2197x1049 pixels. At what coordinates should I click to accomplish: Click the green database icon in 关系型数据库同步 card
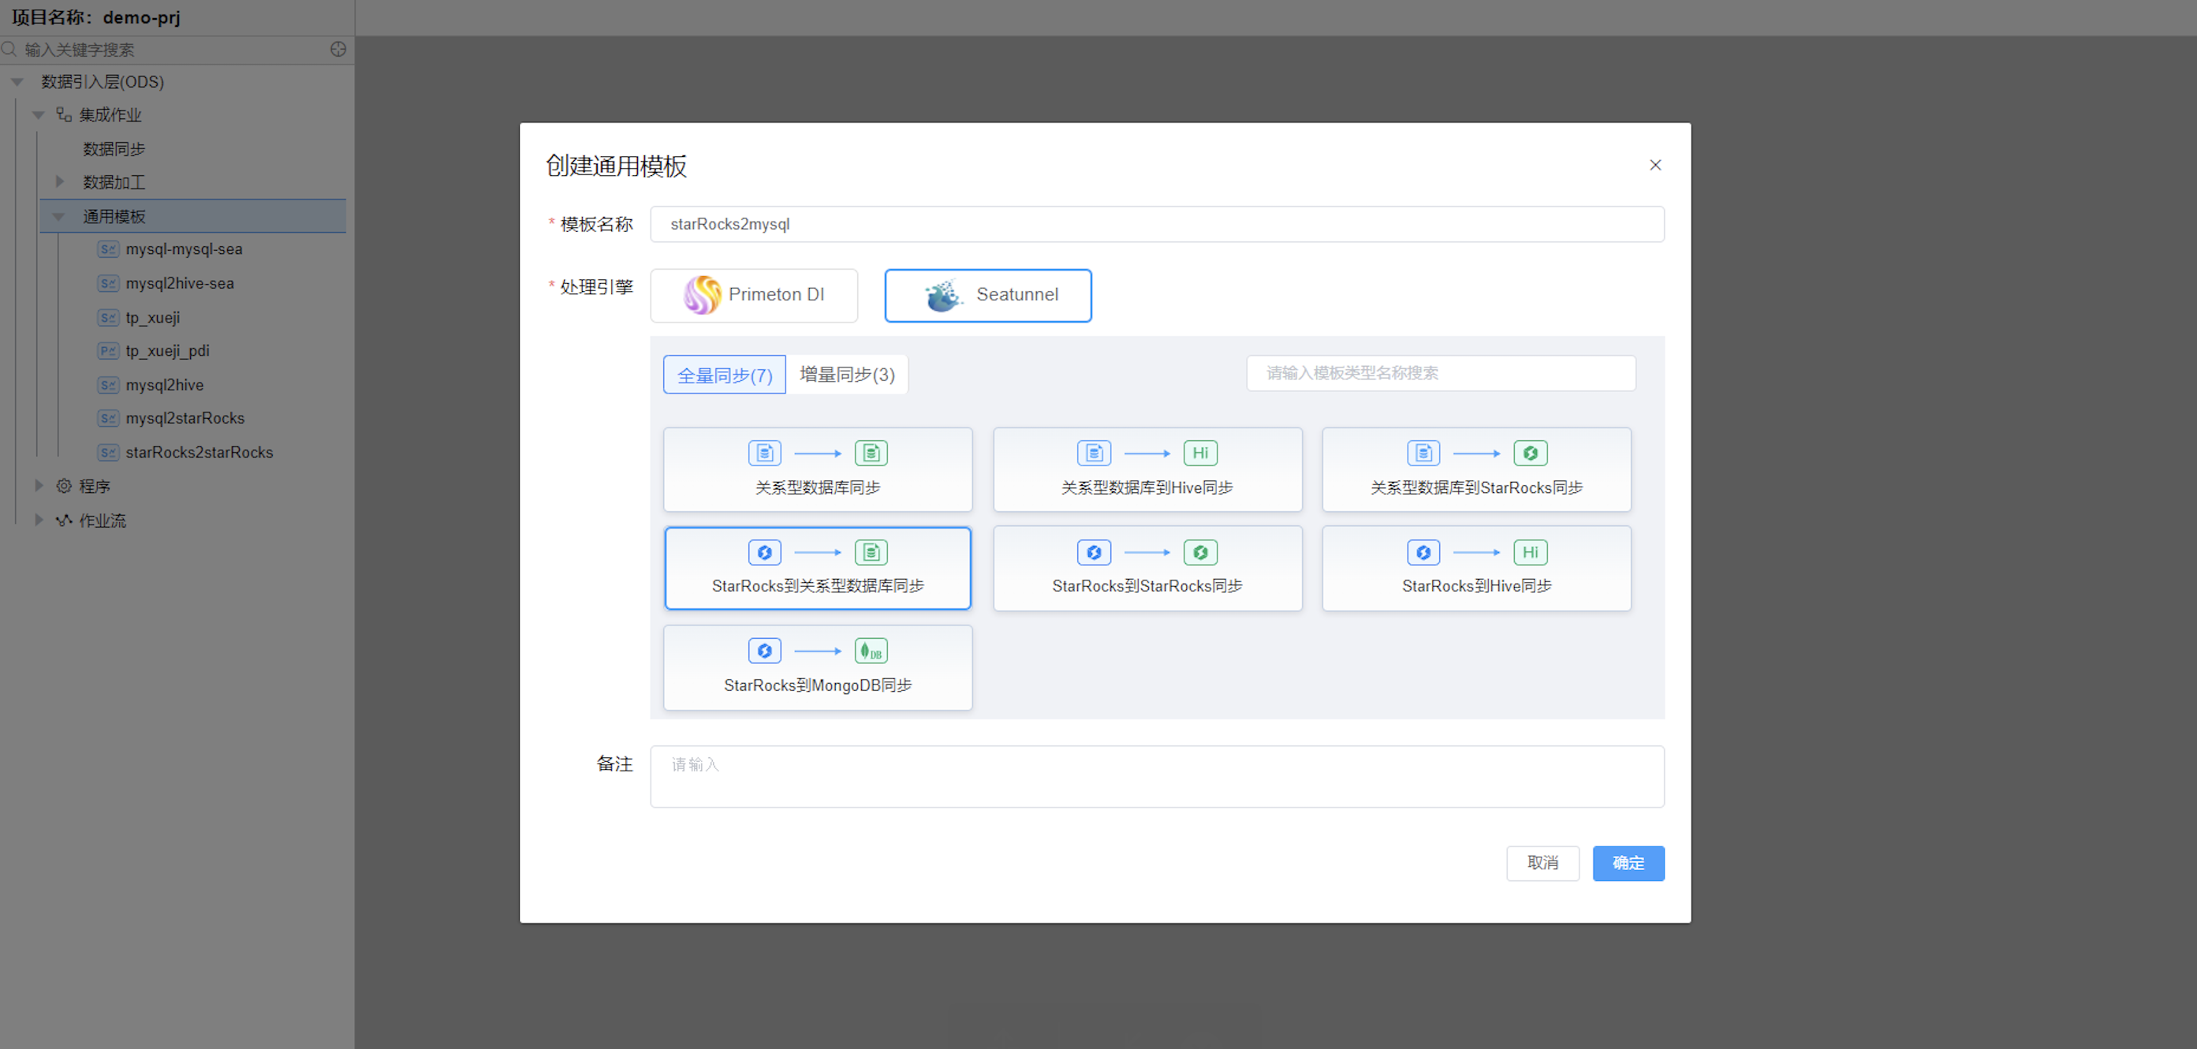click(x=871, y=453)
